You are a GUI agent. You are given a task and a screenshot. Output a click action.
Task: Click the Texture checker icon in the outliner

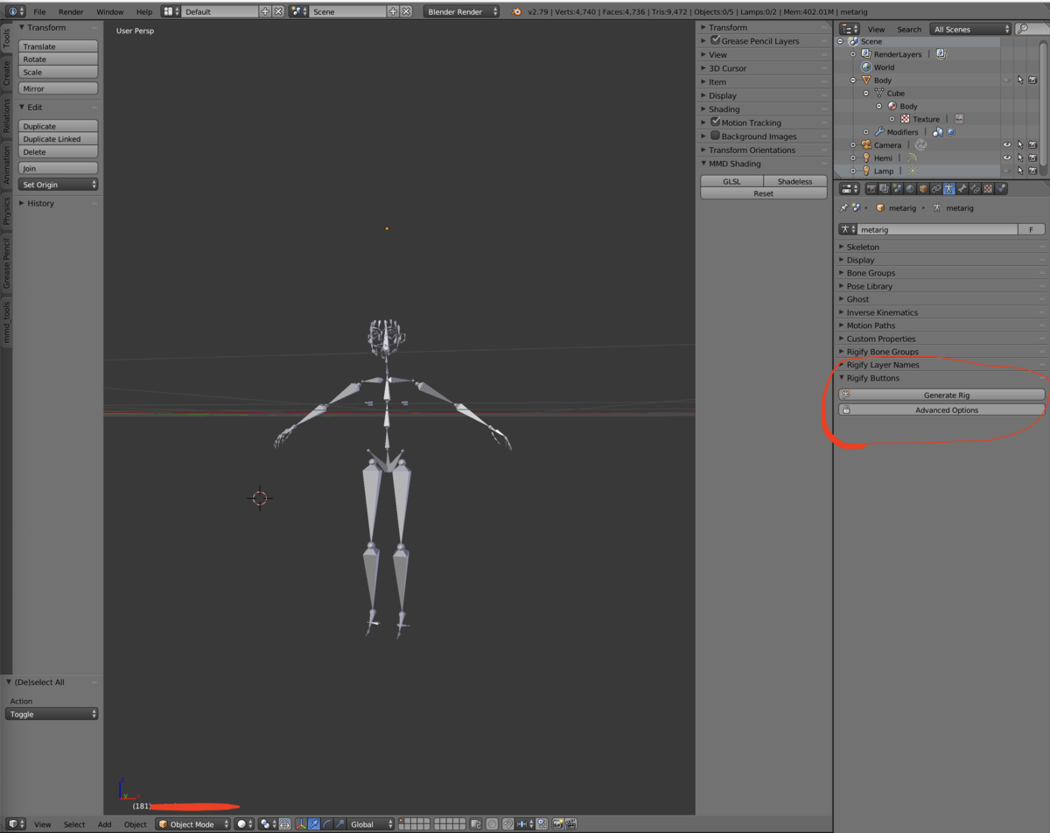pos(905,119)
